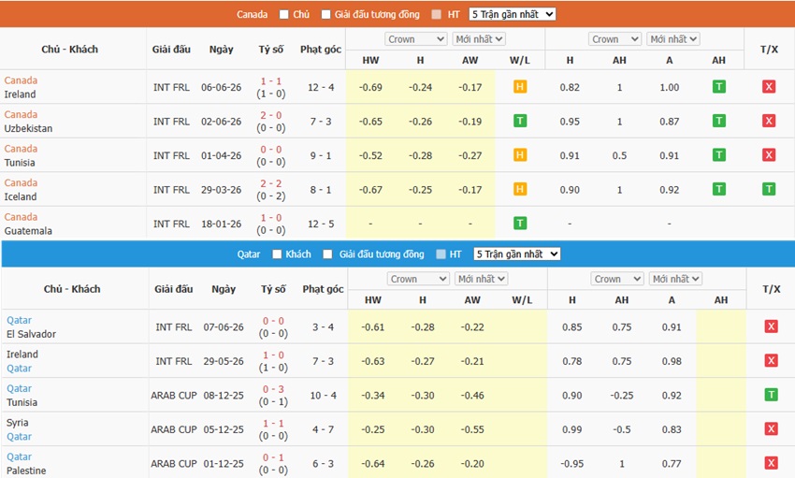The image size is (795, 478).
Task: Click the red X badge in Ireland-Qatar row
Action: click(772, 360)
